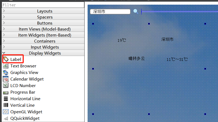Click the Buttons category header
Image resolution: width=218 pixels, height=122 pixels.
click(43, 23)
